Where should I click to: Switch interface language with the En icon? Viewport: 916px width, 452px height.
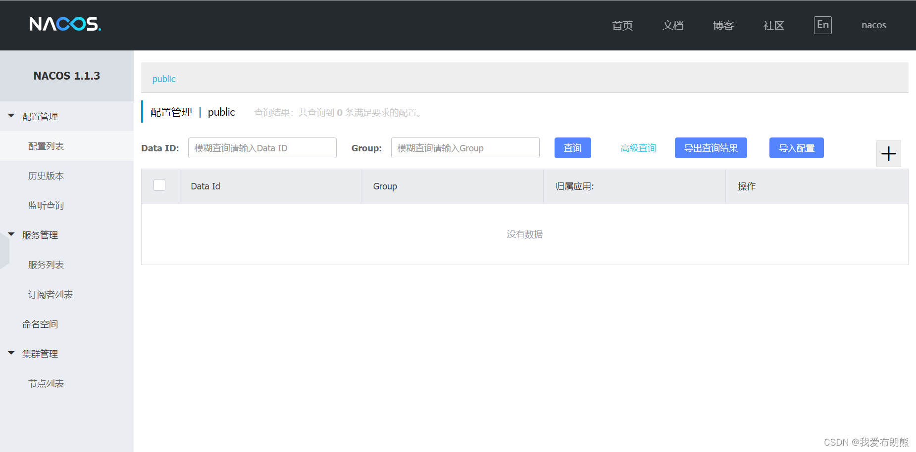pyautogui.click(x=822, y=25)
